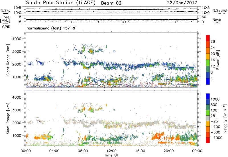
Task: Click the "2000" tick of the velocity panel
Action: coord(17,123)
